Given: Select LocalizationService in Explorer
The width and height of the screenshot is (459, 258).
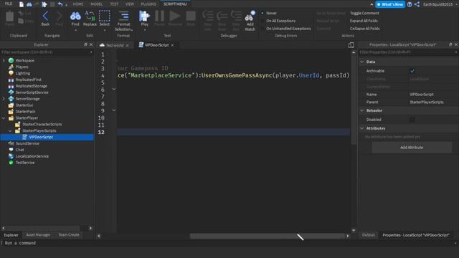Looking at the screenshot, I should [32, 156].
